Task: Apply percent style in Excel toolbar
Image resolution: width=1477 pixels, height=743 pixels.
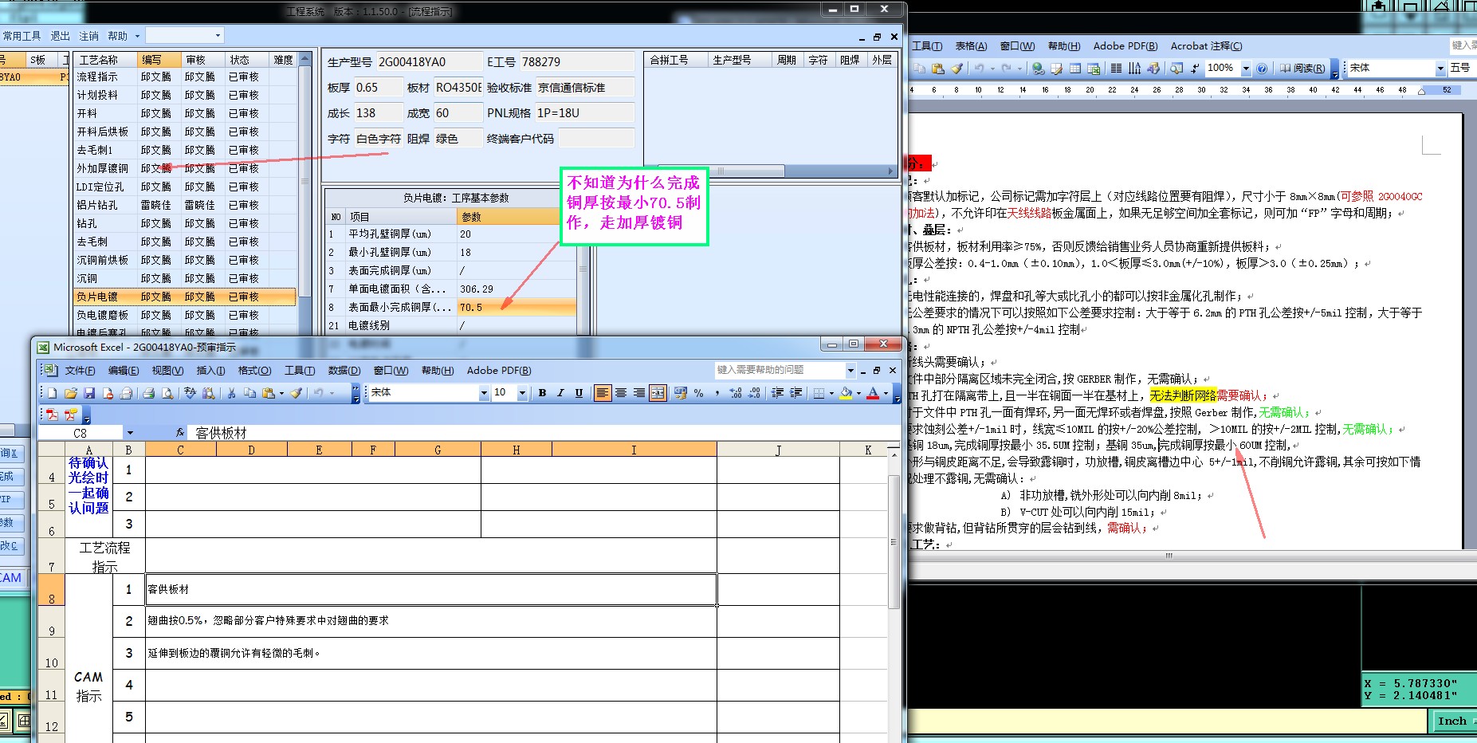Action: click(x=698, y=393)
